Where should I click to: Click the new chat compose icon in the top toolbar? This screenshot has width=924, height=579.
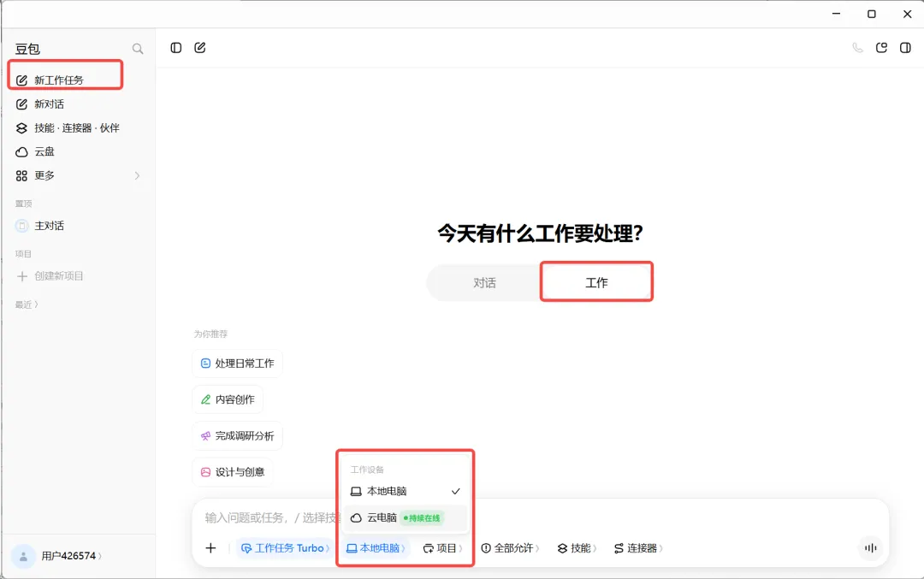199,48
